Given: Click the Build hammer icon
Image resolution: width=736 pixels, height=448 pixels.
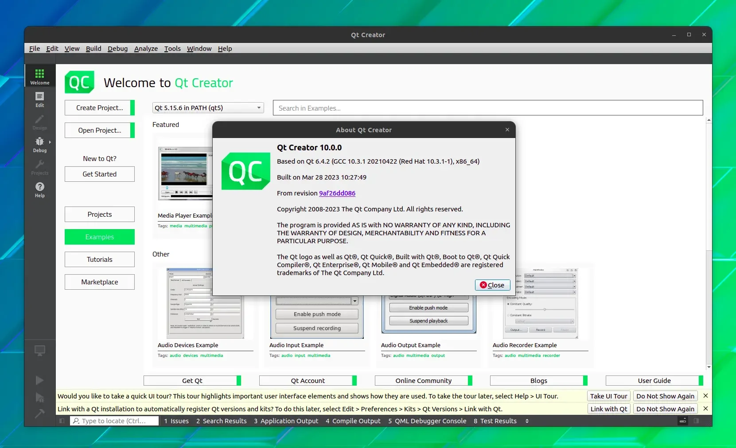Looking at the screenshot, I should (39, 414).
